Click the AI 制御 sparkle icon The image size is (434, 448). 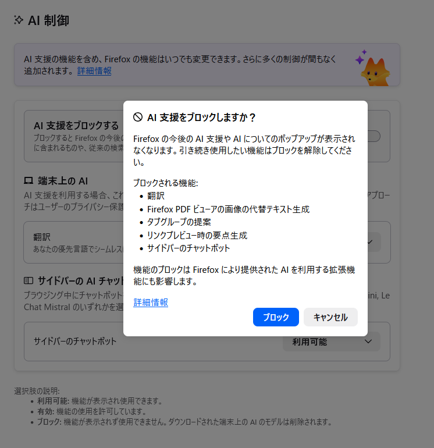coord(19,20)
